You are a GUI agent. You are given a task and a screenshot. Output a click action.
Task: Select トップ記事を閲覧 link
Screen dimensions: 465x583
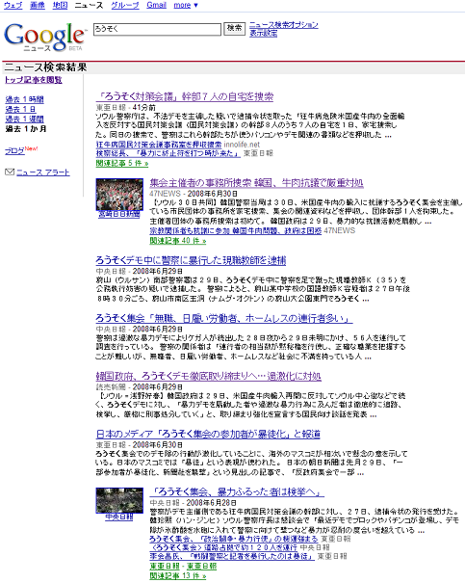click(34, 80)
